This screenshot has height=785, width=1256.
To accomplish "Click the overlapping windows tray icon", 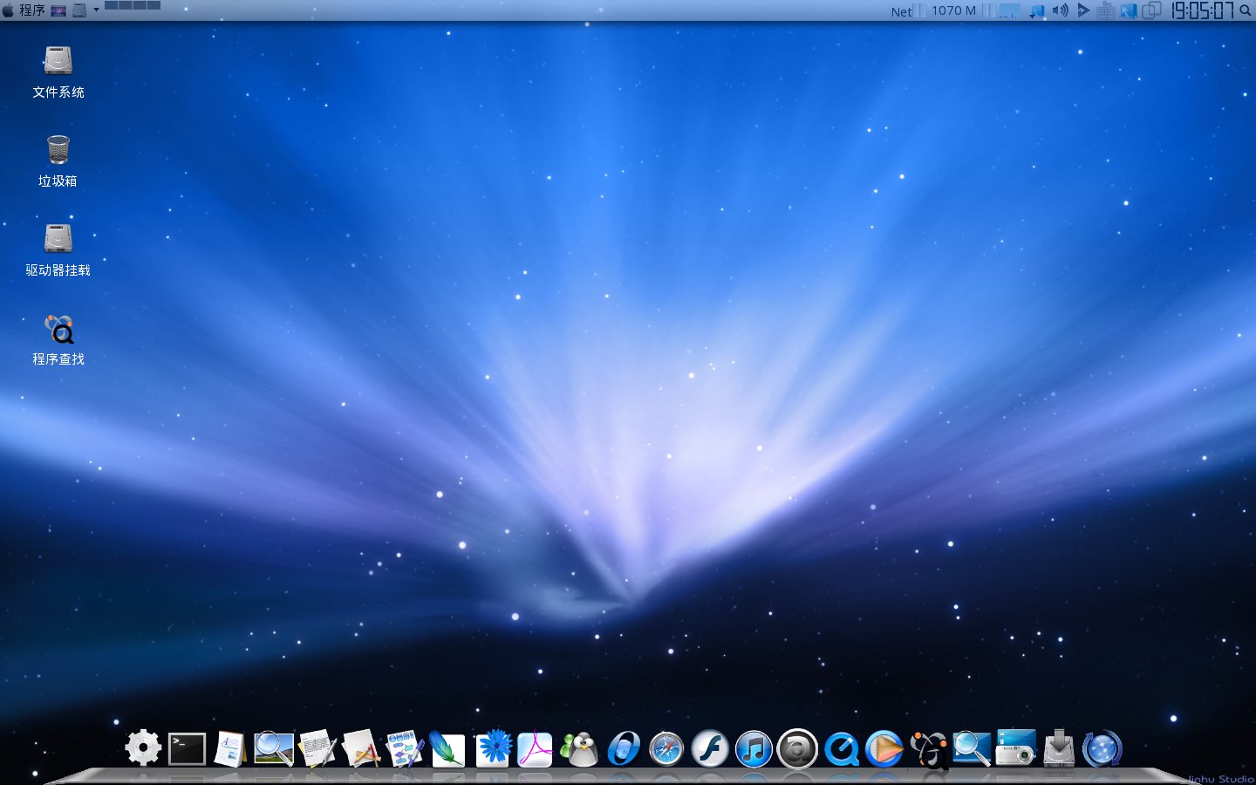I will click(x=1151, y=10).
